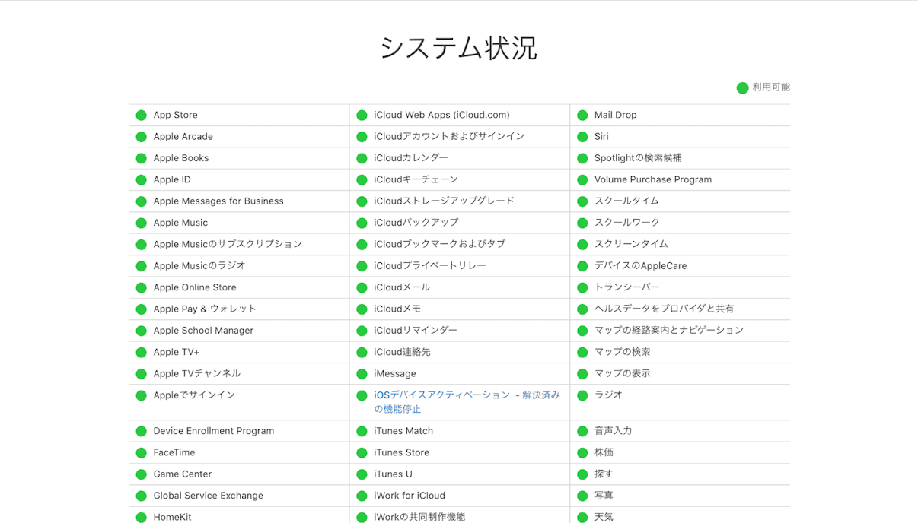Click the Global Service Exchange text

tap(209, 496)
